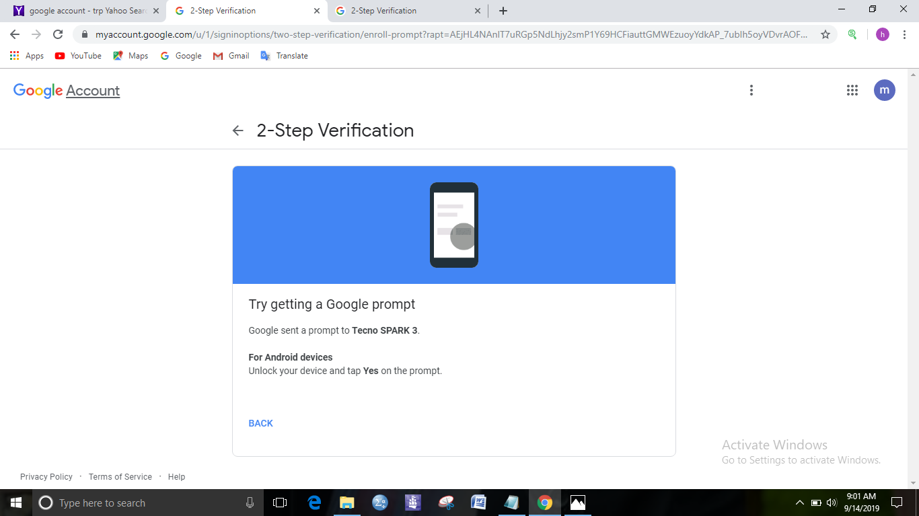Open Microsoft Word from the taskbar
The height and width of the screenshot is (516, 919).
pyautogui.click(x=478, y=503)
